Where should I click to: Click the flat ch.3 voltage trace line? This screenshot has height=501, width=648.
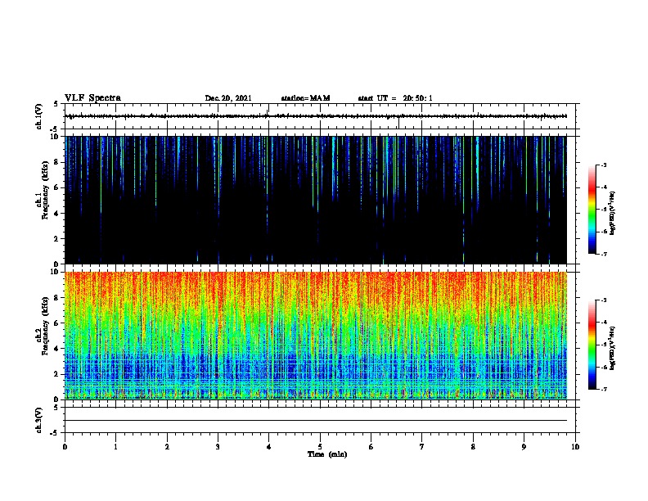[316, 421]
